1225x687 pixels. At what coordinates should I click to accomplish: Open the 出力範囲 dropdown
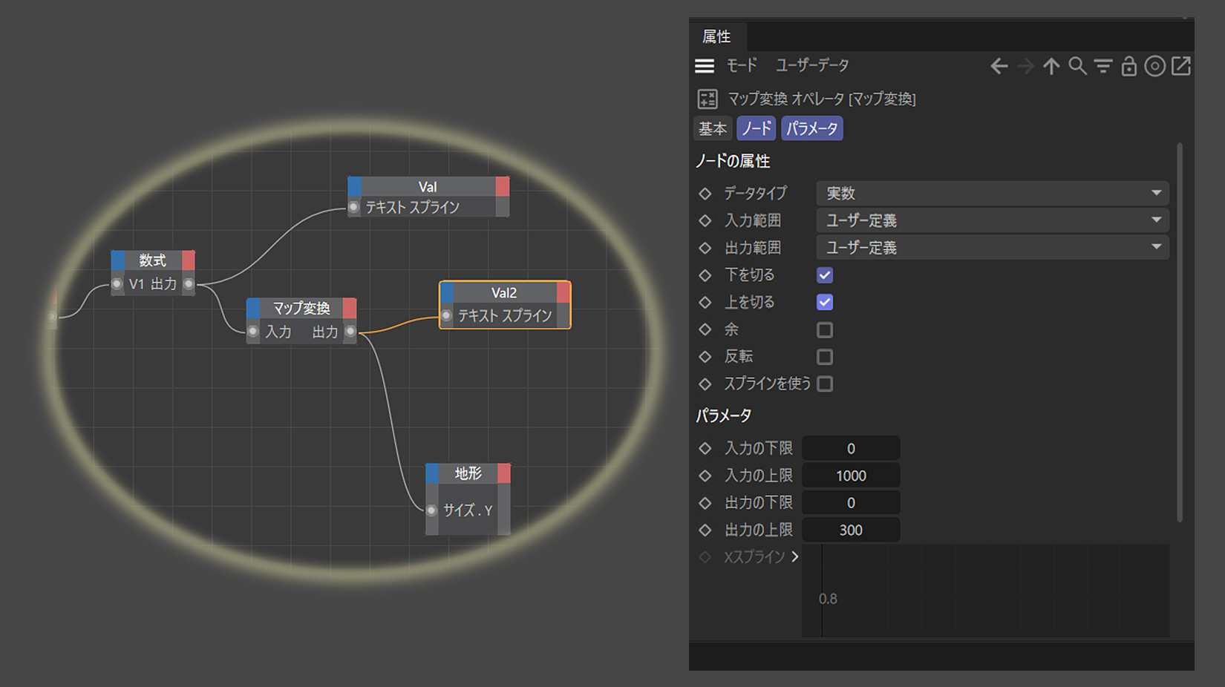pyautogui.click(x=993, y=248)
